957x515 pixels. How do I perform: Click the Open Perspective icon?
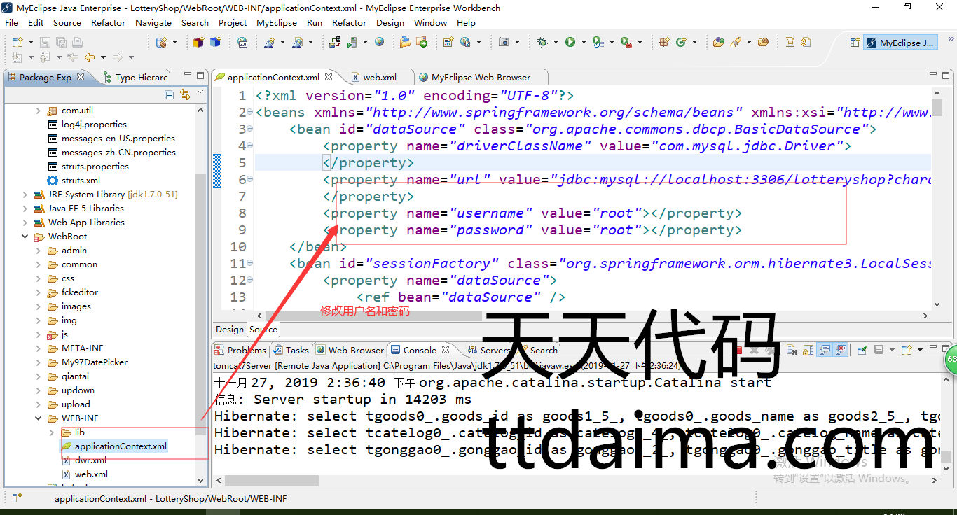tap(854, 43)
